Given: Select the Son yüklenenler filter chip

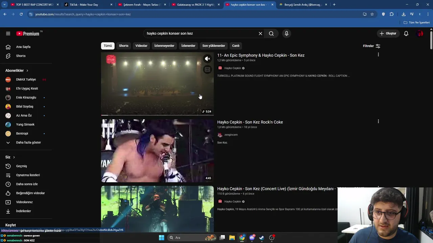Looking at the screenshot, I should pyautogui.click(x=213, y=46).
